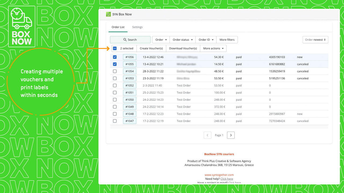Click the canceled status in row #1047
The width and height of the screenshot is (344, 193).
303,121
